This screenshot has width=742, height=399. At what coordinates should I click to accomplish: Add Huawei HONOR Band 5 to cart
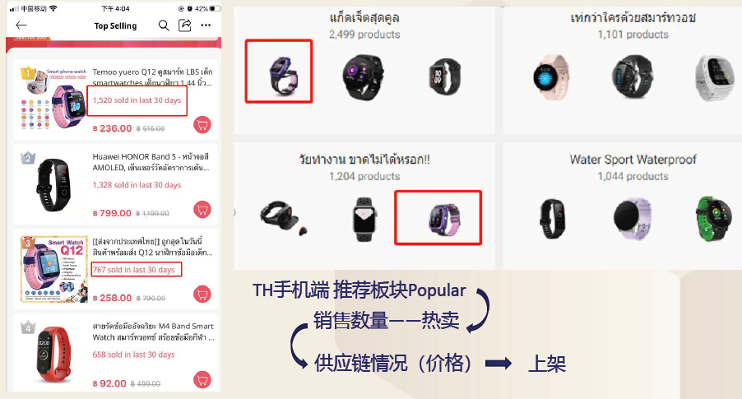click(202, 210)
